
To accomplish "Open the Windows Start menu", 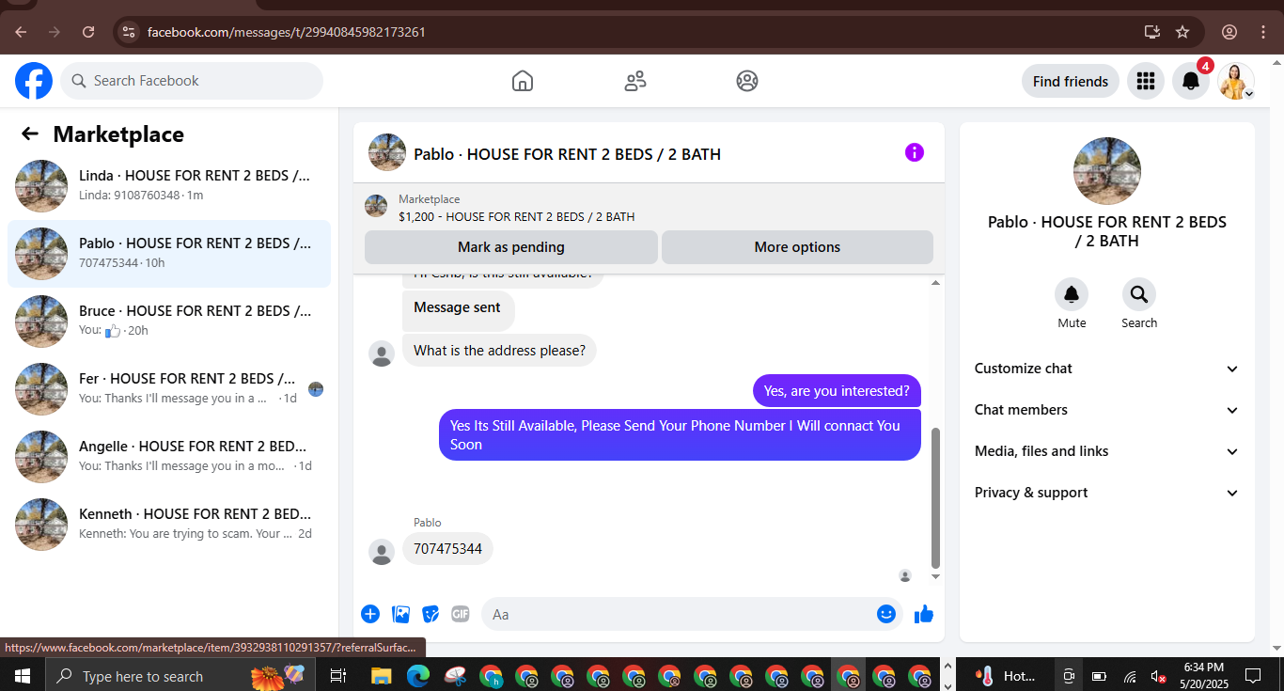I will (x=22, y=675).
